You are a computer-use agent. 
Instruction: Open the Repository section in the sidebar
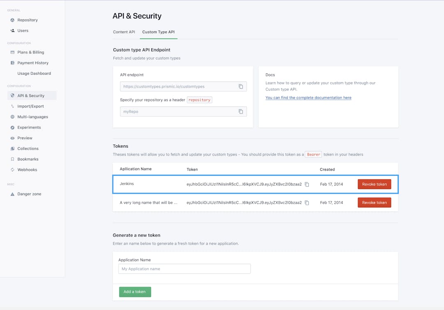point(26,20)
